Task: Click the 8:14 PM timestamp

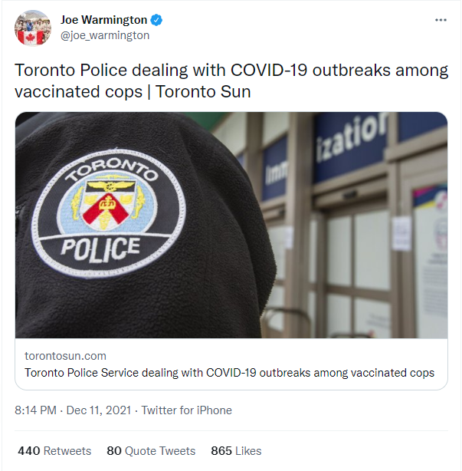Action: [35, 410]
